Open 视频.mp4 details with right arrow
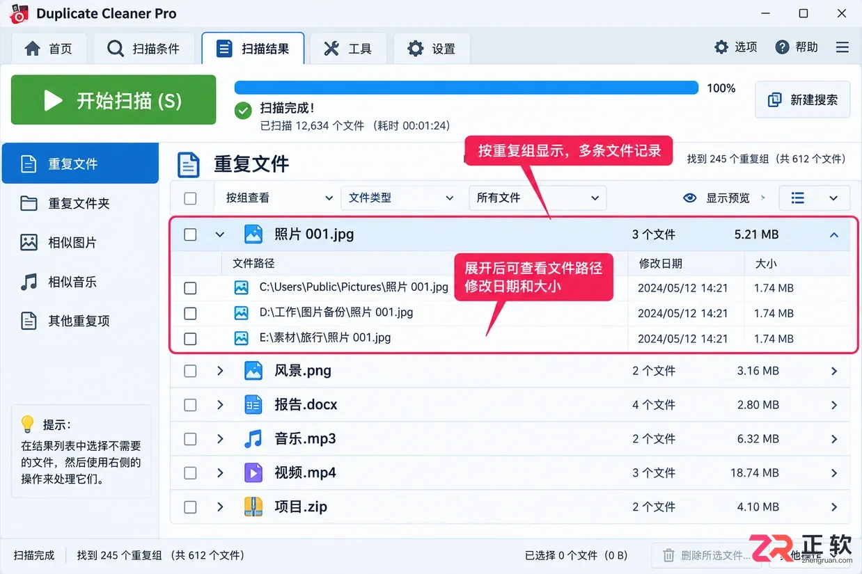862x574 pixels. (x=834, y=473)
